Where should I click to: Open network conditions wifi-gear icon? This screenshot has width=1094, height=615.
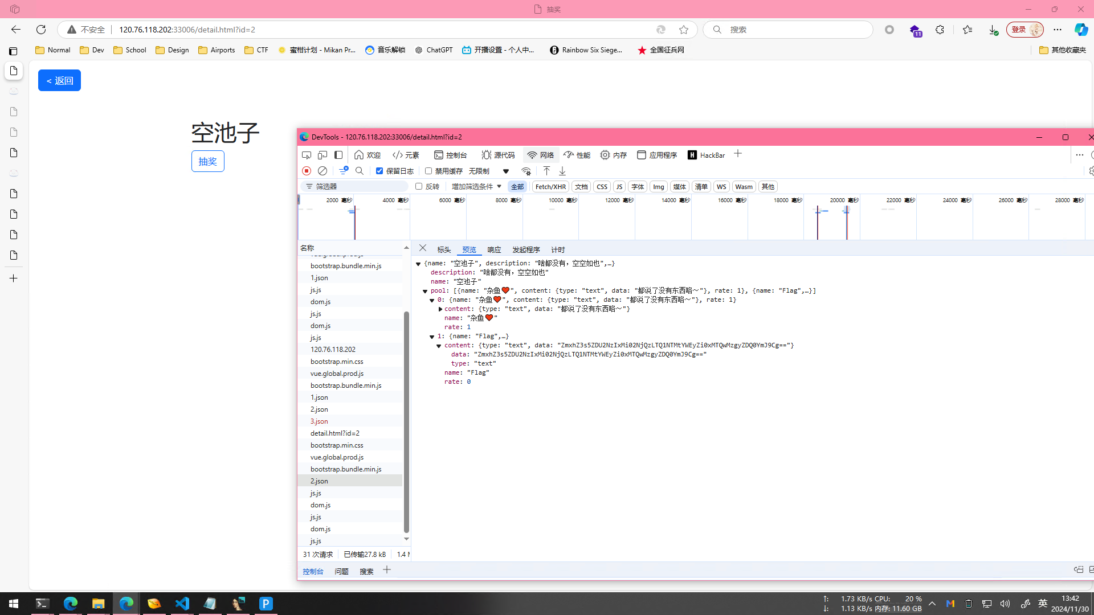click(x=526, y=171)
